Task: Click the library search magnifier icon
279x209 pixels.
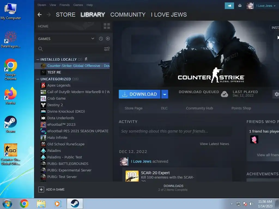Action: 41,49
